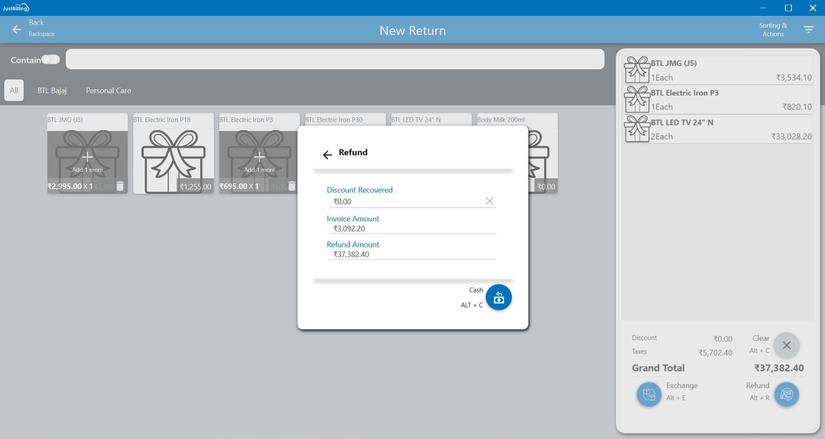Go back using the header Back arrow
This screenshot has height=439, width=825.
tap(17, 30)
